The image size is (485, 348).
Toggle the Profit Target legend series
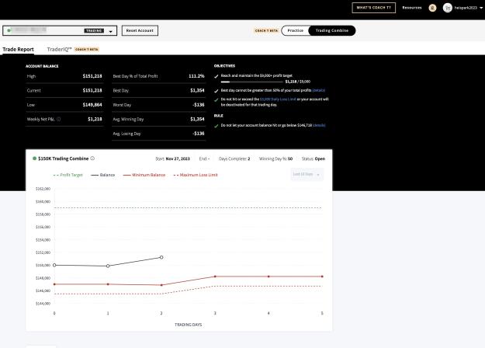[68, 175]
